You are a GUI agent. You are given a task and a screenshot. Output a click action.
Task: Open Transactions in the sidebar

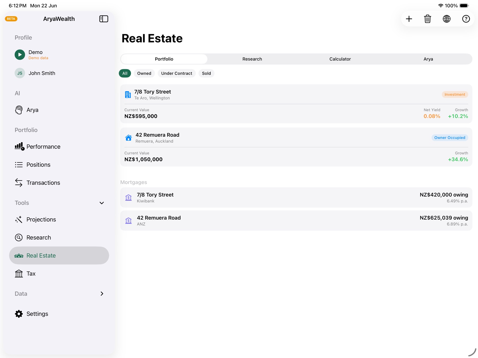point(59,183)
